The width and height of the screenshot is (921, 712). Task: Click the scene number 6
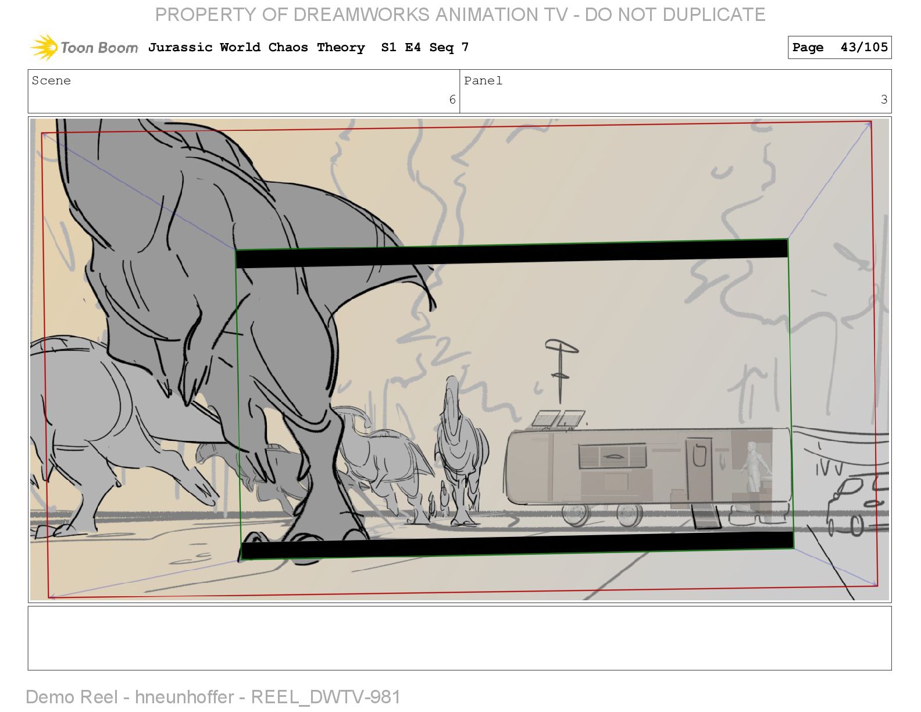(452, 99)
